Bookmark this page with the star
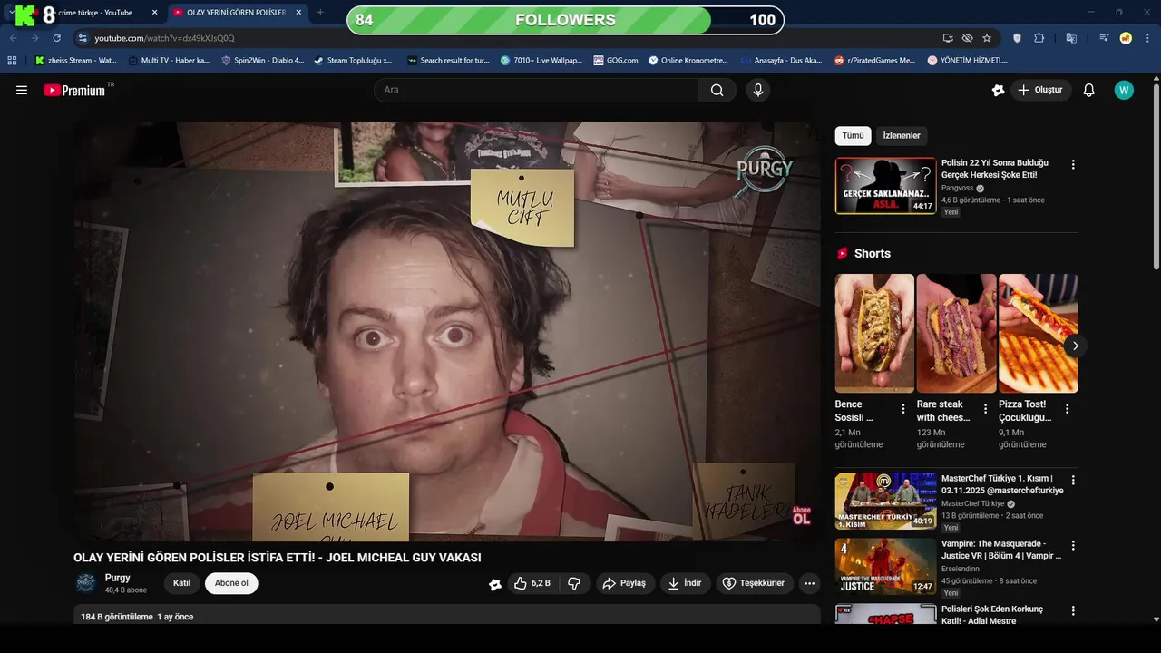The image size is (1161, 653). tap(987, 38)
